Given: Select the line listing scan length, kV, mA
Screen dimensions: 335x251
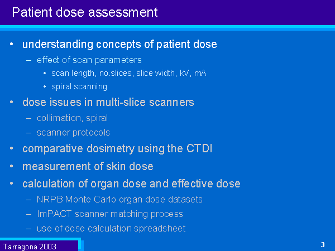Looking at the screenshot, I should pyautogui.click(x=129, y=73).
